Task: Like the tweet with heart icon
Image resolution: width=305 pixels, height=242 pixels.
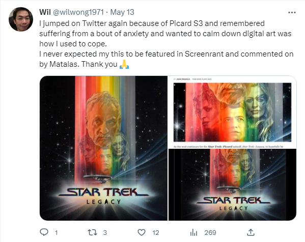Action: [x=142, y=232]
